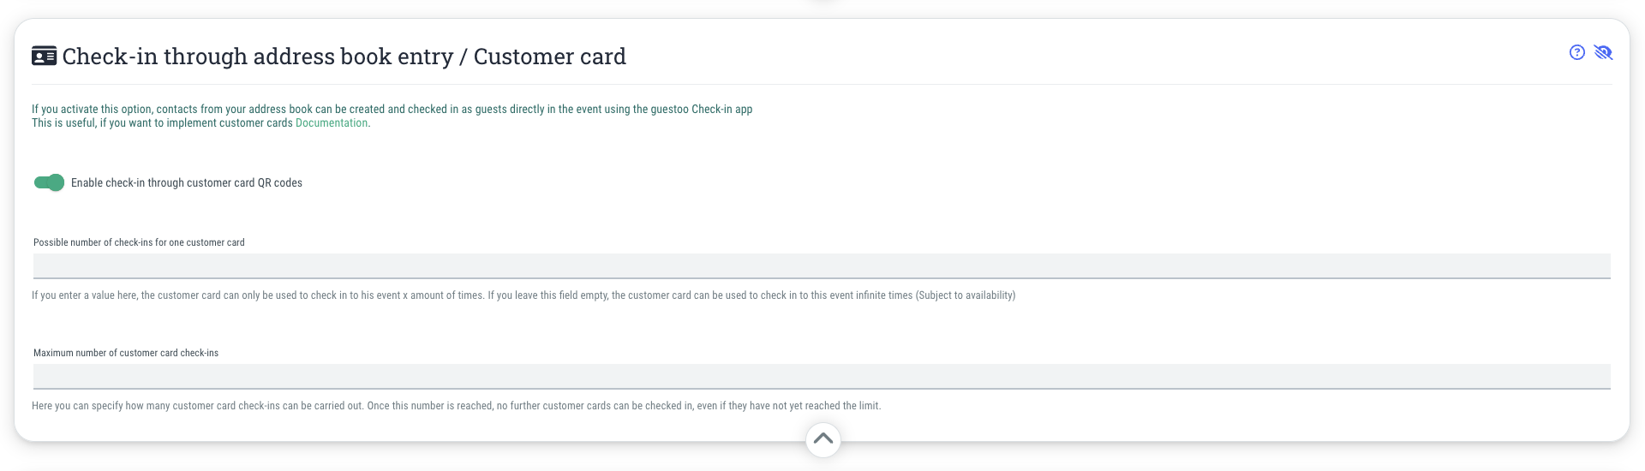The width and height of the screenshot is (1645, 471).
Task: Collapse the section with the bottom chevron
Action: (822, 439)
